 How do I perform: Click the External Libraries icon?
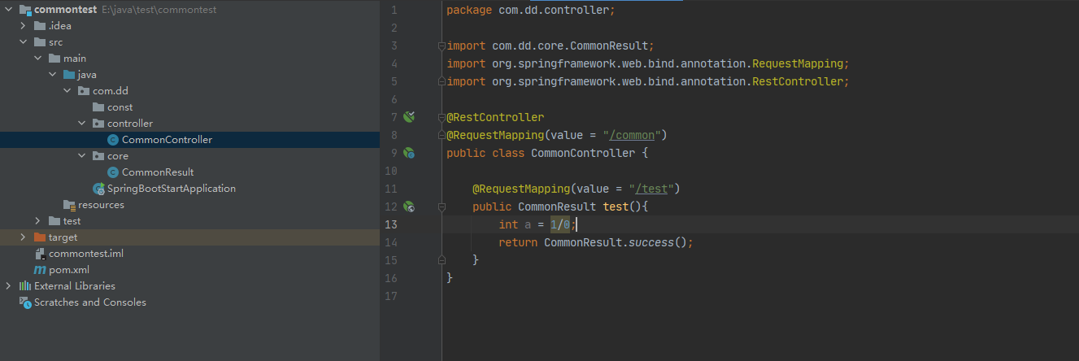tap(25, 286)
